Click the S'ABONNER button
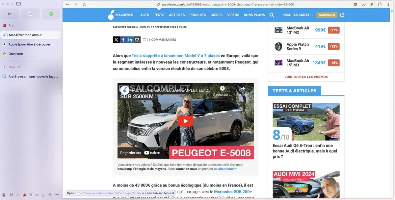Screen dimensions: 395x200 click(327, 15)
